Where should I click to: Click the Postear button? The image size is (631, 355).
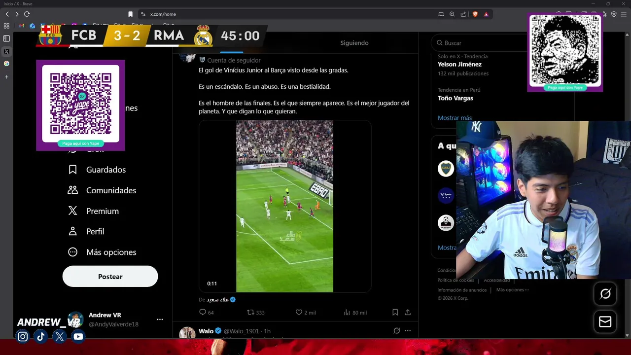110,277
